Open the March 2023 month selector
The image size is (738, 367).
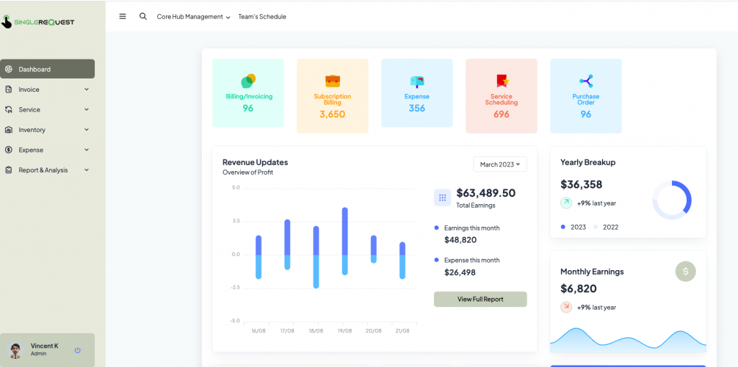pos(500,164)
